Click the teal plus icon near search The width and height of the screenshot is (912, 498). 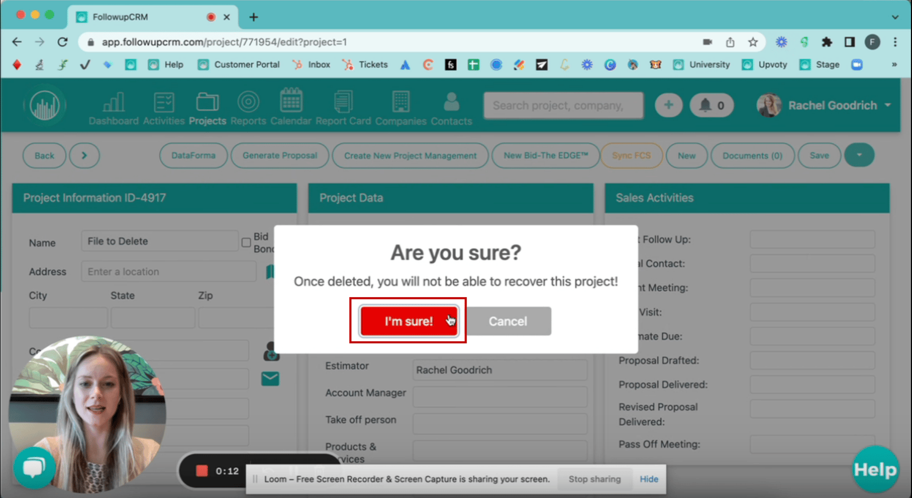pos(668,105)
